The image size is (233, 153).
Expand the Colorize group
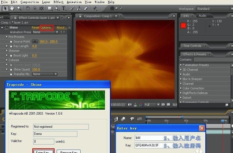(x=7, y=60)
